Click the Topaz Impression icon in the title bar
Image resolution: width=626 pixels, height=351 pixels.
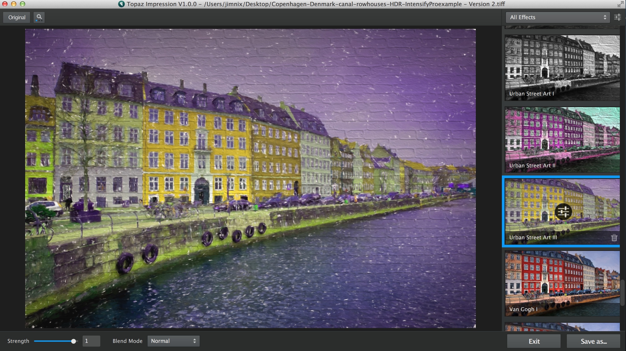pyautogui.click(x=121, y=4)
